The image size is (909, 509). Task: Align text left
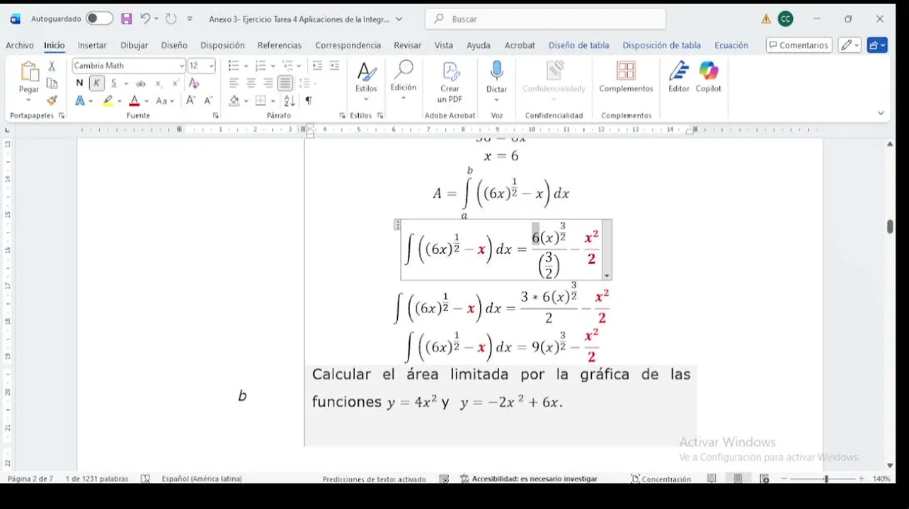(234, 83)
